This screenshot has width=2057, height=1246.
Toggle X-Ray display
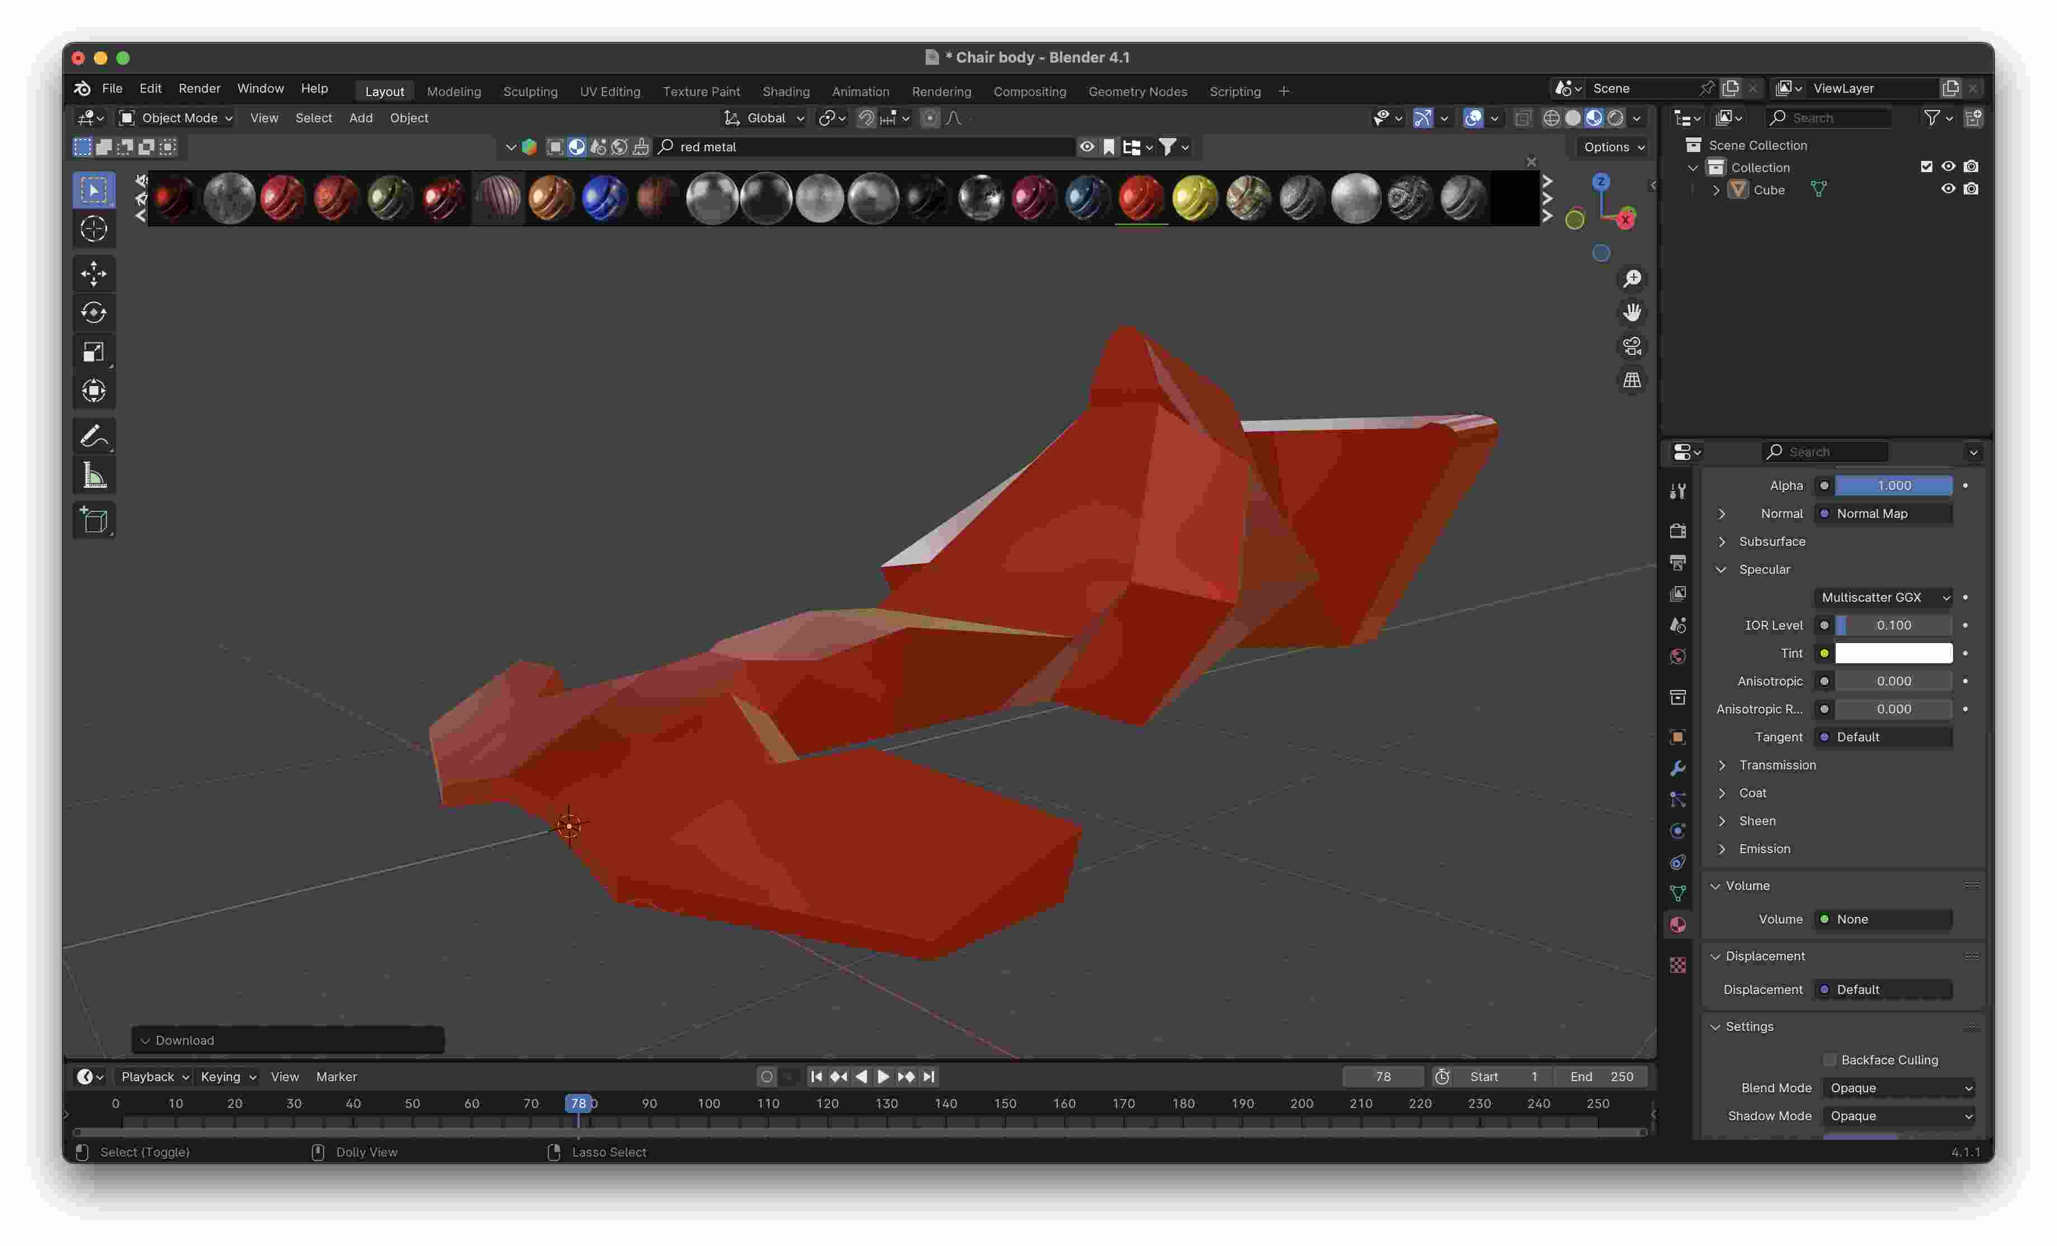tap(1523, 118)
